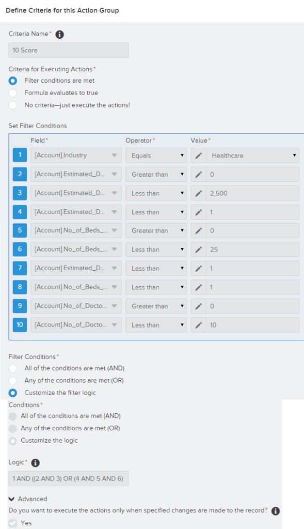Click the info icon beside the Logic label
The image size is (304, 529).
[36, 463]
